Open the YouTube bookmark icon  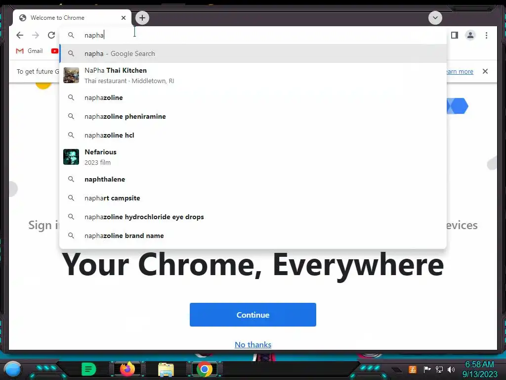[x=55, y=51]
